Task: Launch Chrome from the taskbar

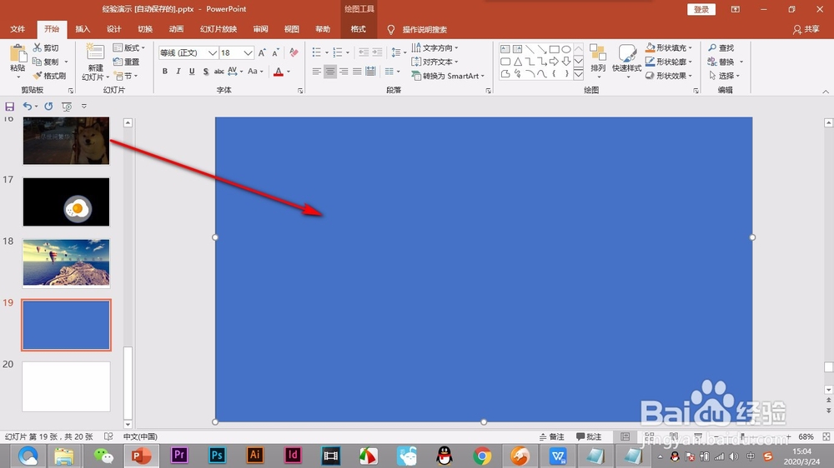Action: (482, 456)
